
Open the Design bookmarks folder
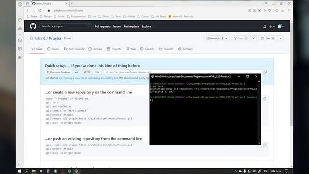tap(45, 16)
